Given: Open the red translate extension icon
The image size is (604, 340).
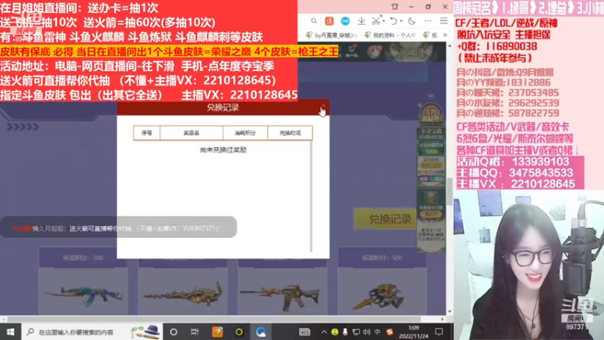Looking at the screenshot, I should coord(329,21).
